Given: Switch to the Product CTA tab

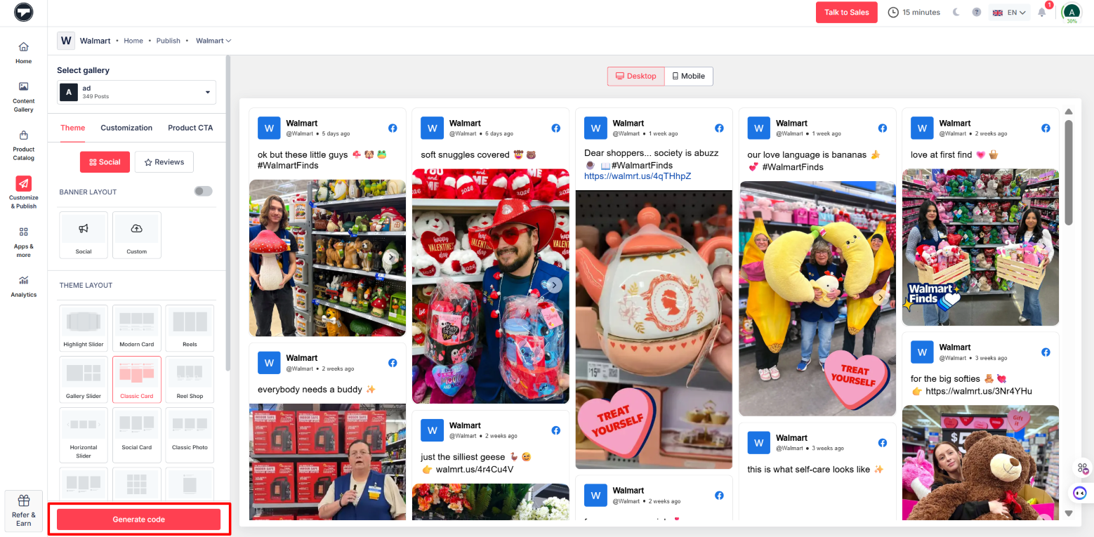Looking at the screenshot, I should coord(190,128).
